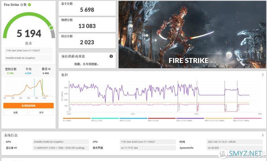Click the Fire Strike hero image
This screenshot has width=267, height=161.
(192, 34)
